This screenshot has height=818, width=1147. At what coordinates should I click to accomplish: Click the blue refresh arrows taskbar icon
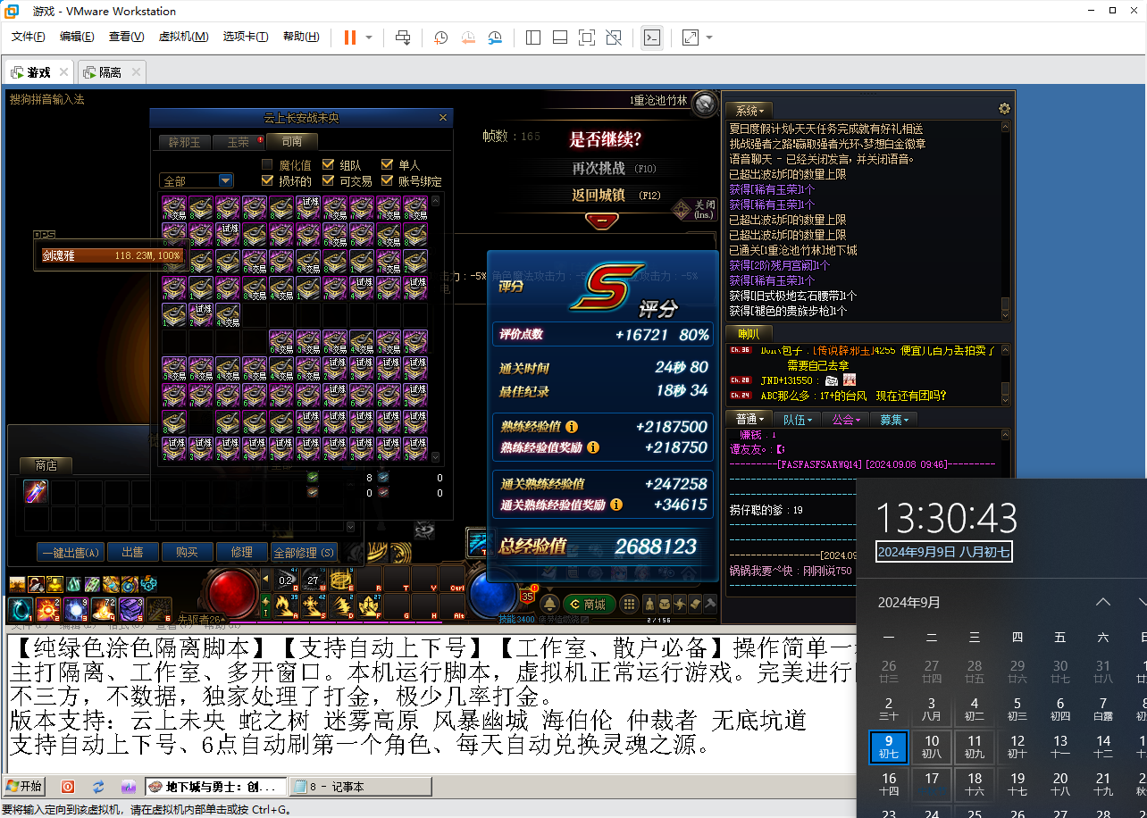pos(98,787)
